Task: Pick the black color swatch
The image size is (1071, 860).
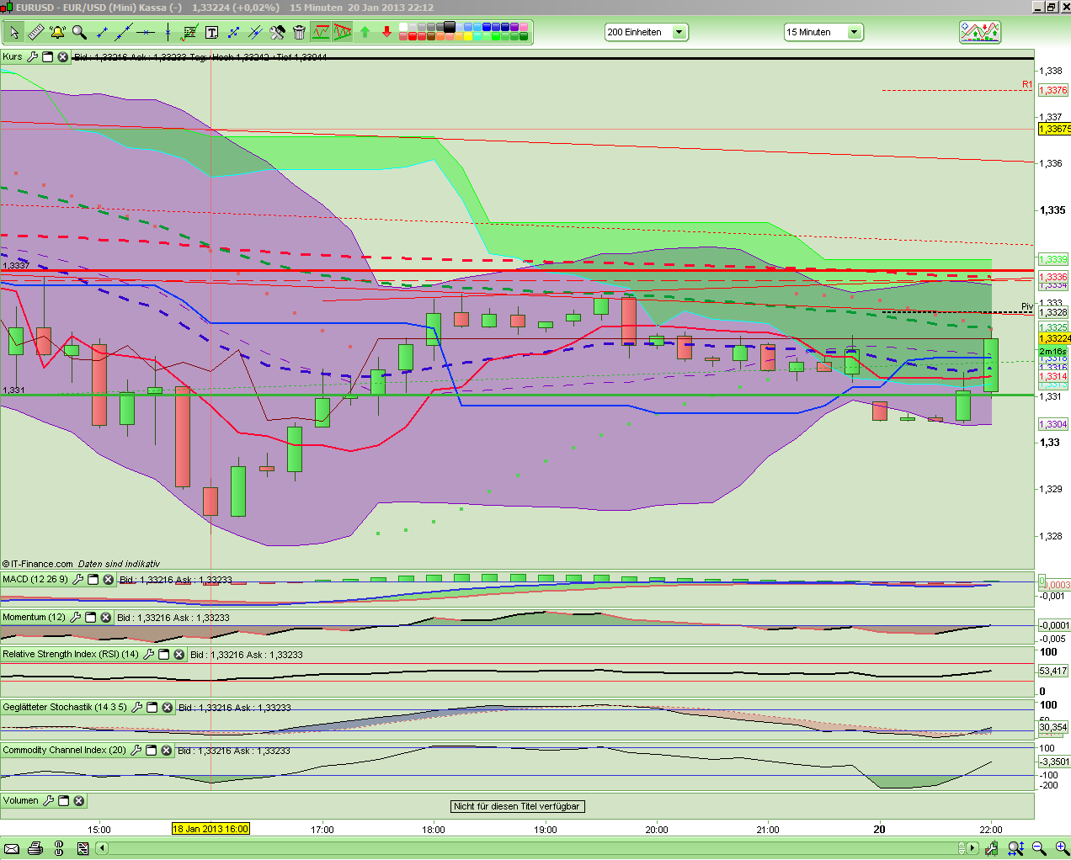Action: tap(450, 27)
